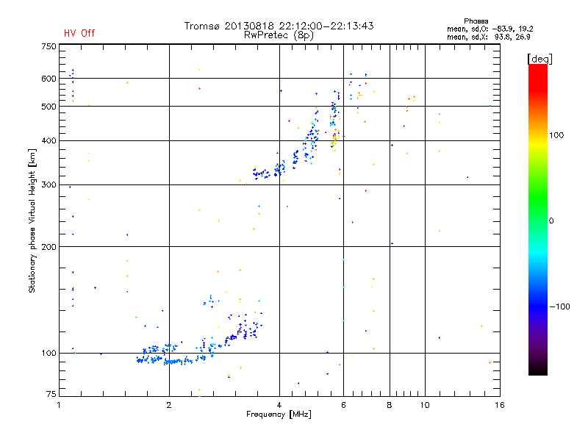Click the colorbar tick label 0
The image size is (588, 441).
coord(552,220)
